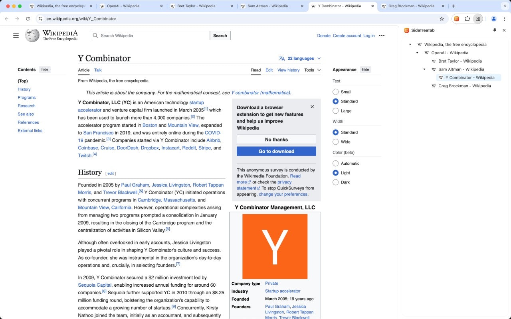The width and height of the screenshot is (511, 319).
Task: Choose Dark color mode
Action: [x=335, y=182]
